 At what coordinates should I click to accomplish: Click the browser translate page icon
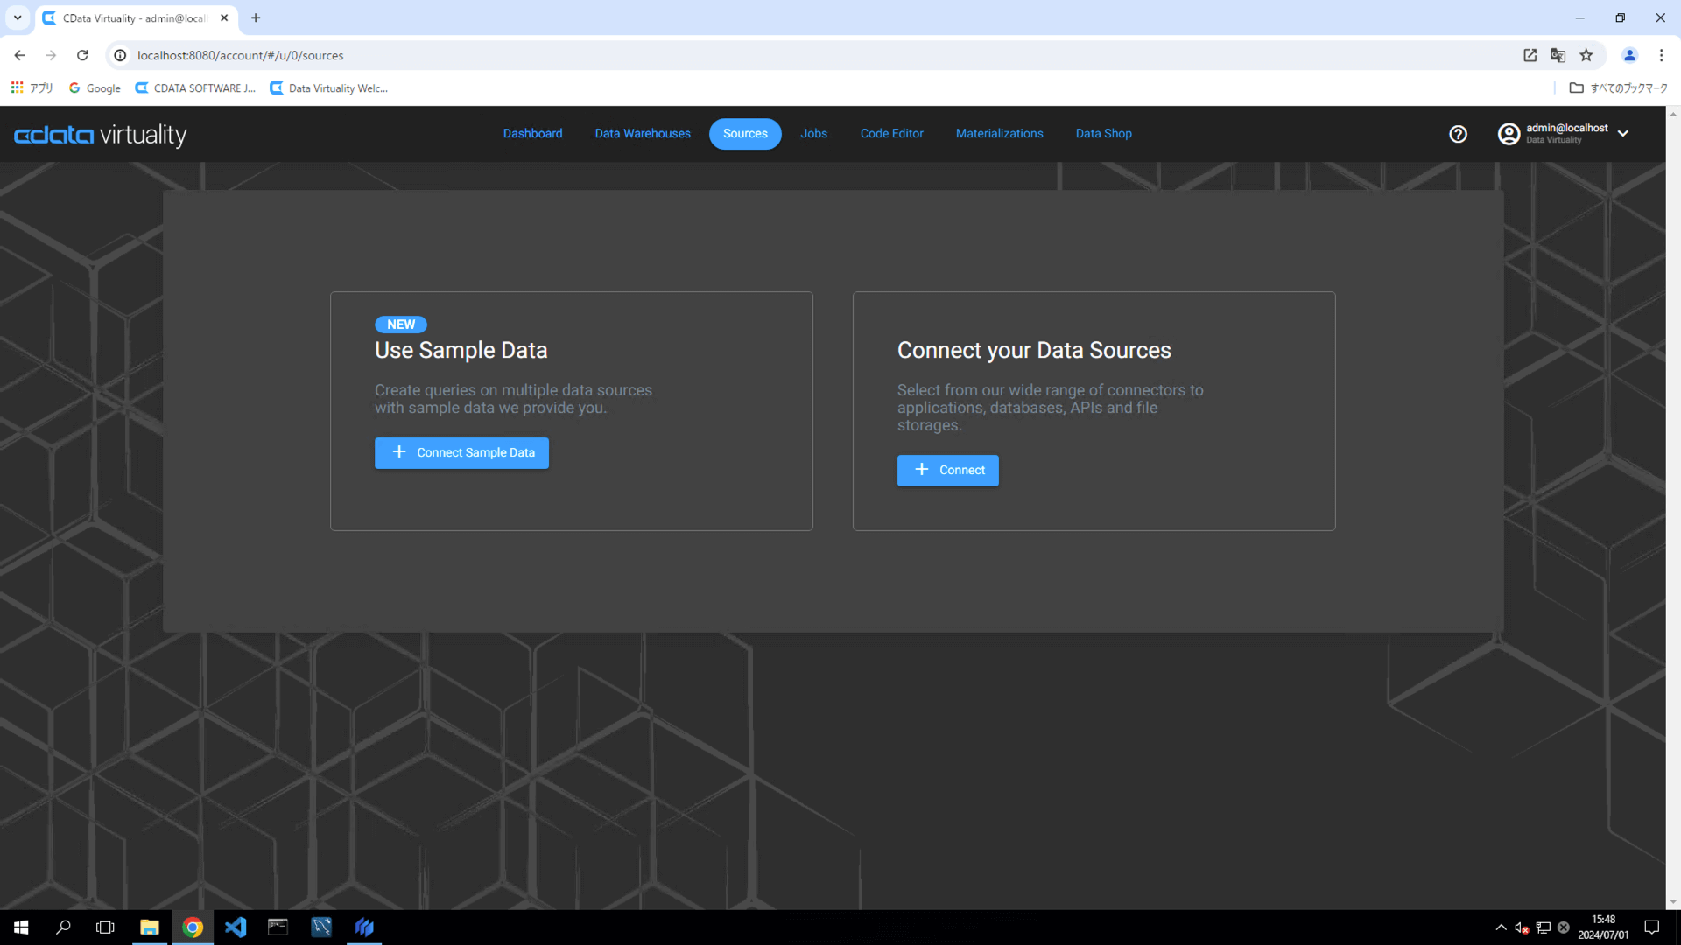pos(1558,55)
